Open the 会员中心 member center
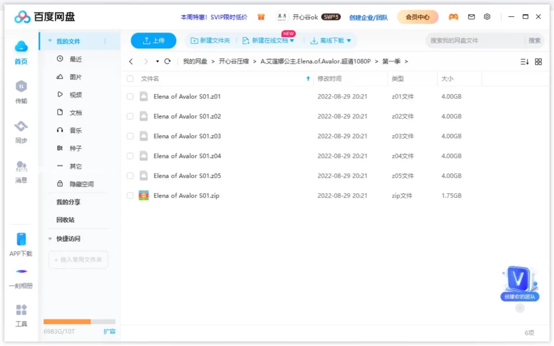This screenshot has width=554, height=346. [418, 17]
